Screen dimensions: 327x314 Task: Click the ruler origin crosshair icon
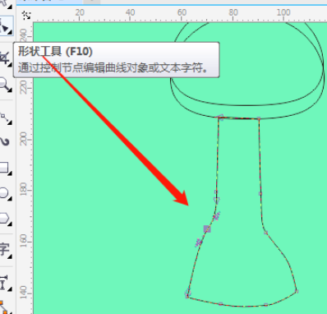(26, 16)
